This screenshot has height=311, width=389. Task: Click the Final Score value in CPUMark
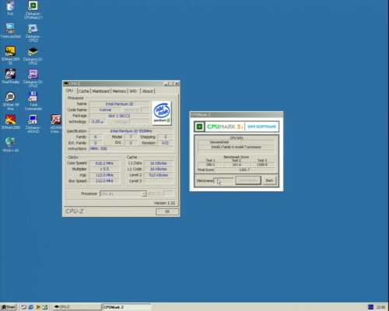pos(244,169)
